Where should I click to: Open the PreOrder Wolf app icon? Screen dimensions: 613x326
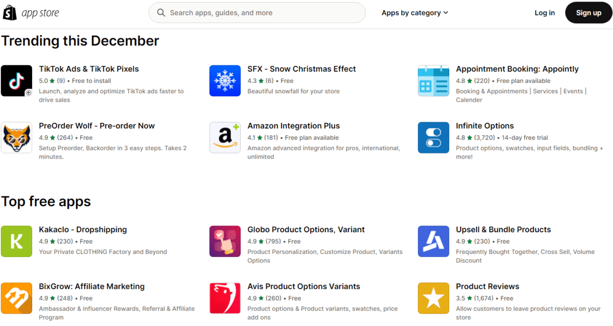coord(17,138)
